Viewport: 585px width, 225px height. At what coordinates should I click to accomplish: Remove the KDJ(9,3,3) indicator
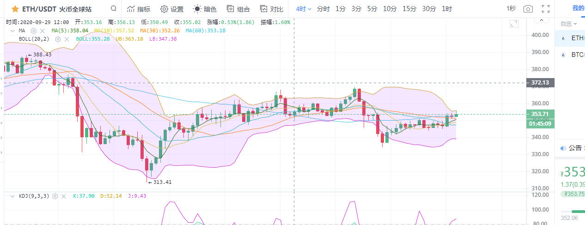coord(63,196)
